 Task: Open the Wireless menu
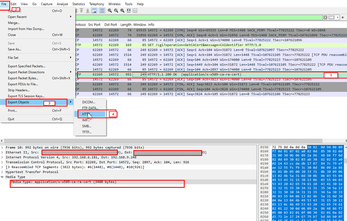pos(114,4)
